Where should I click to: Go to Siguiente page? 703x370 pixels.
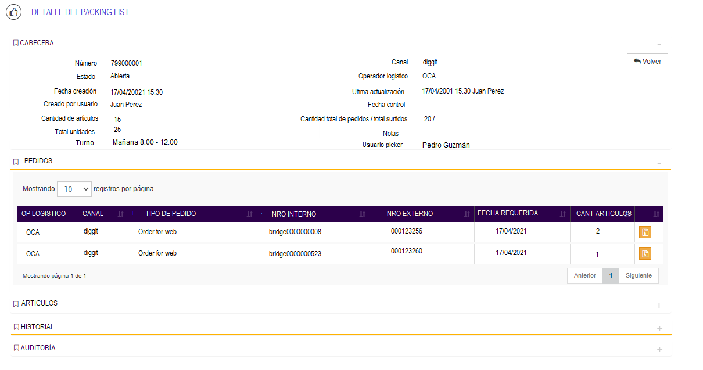click(x=639, y=276)
